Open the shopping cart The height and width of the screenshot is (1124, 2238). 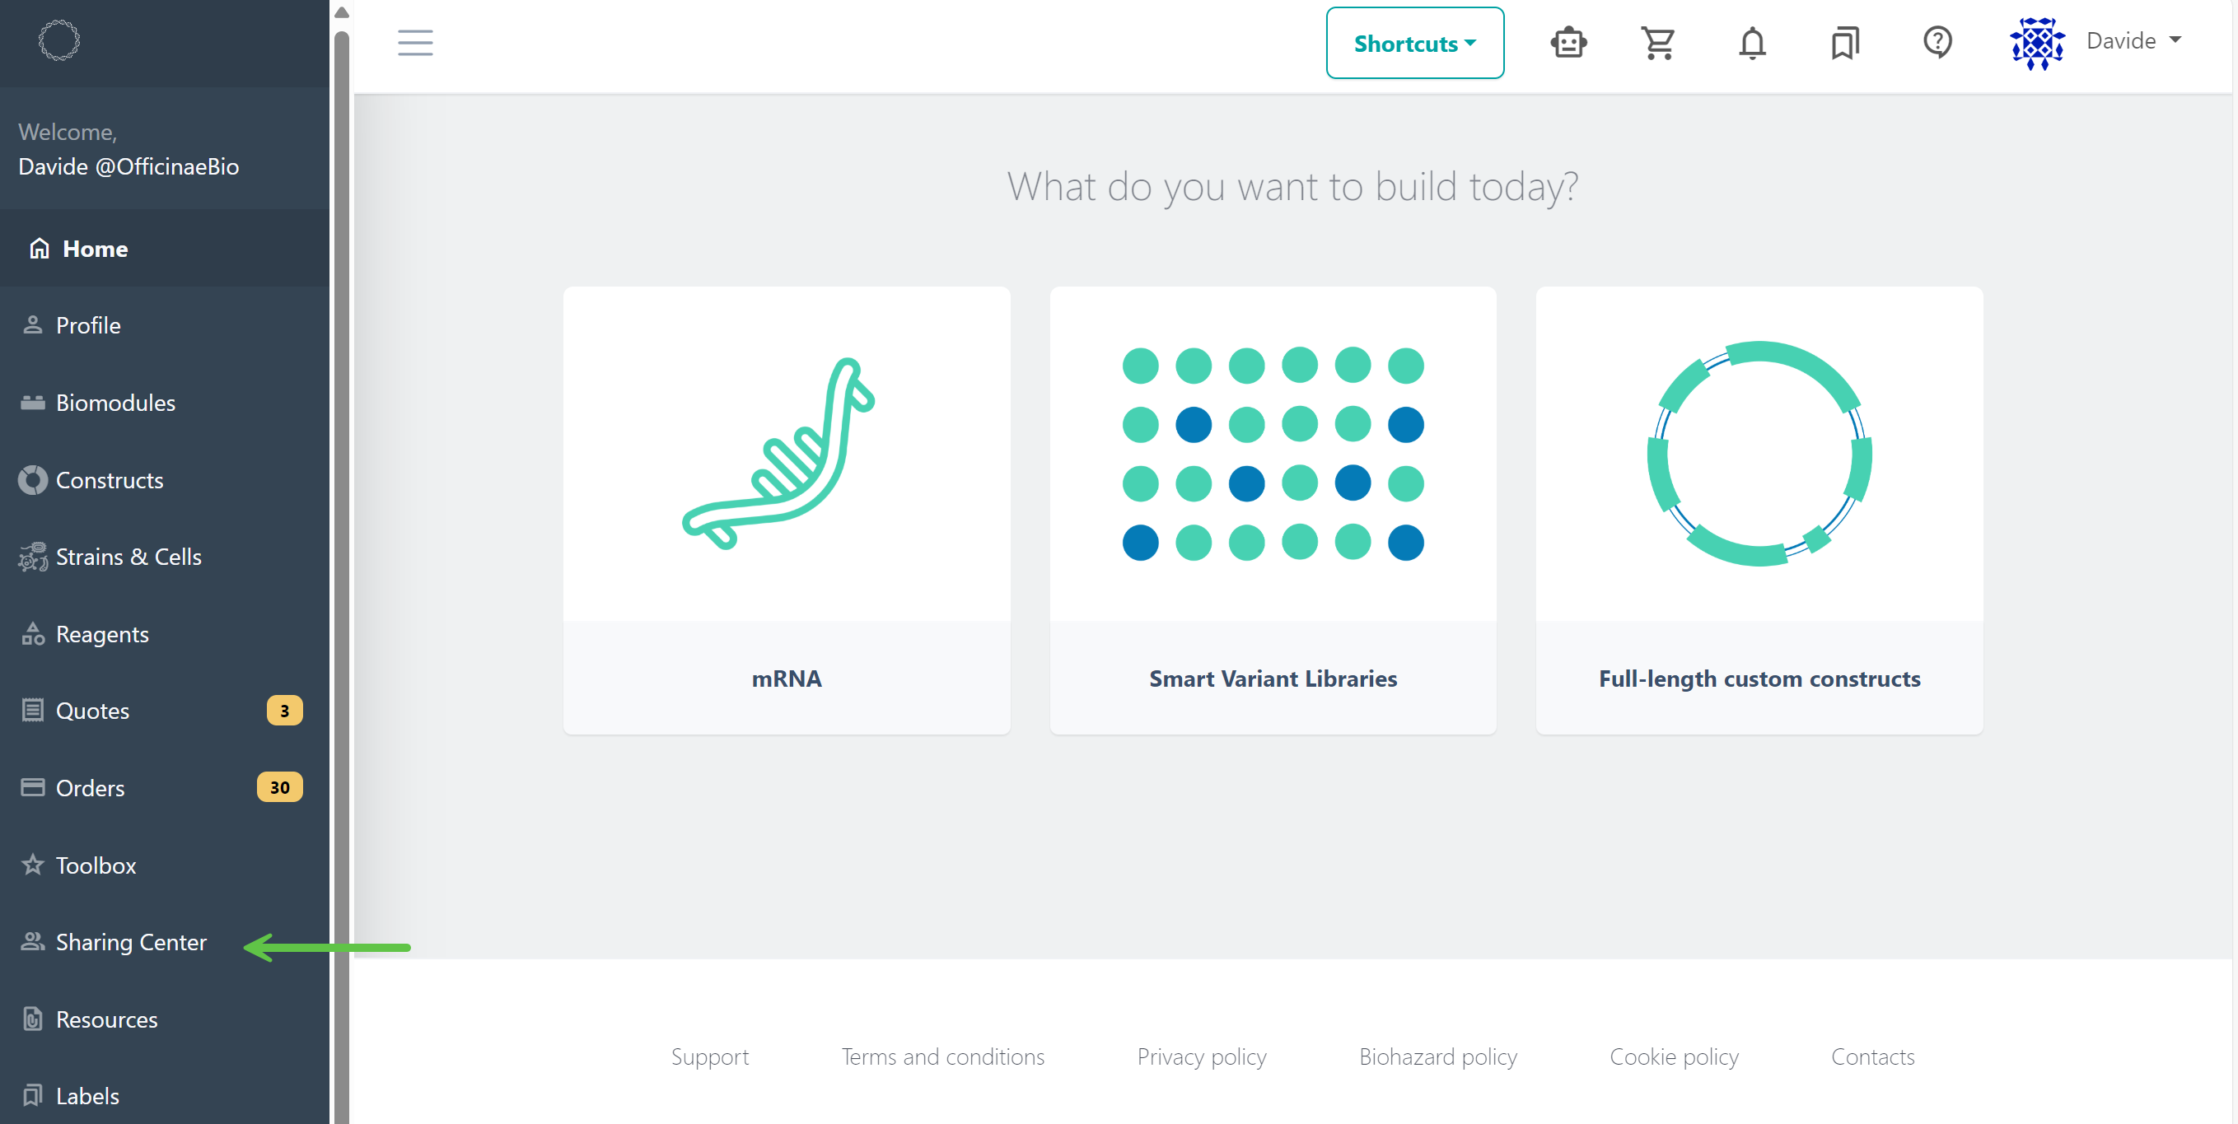[1658, 42]
